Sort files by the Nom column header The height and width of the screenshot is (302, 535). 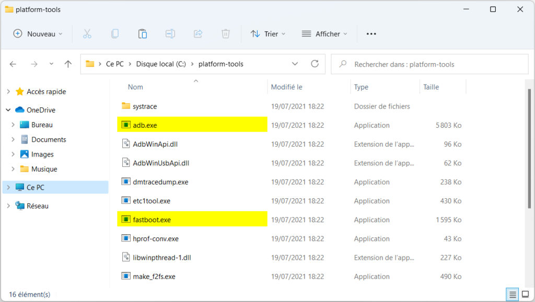134,87
